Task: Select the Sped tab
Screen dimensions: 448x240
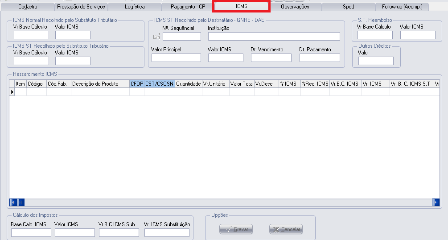Action: coord(349,7)
